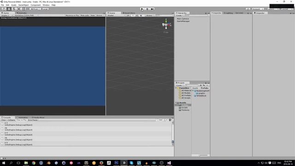Click the Play button
This screenshot has height=166, width=295.
(142, 9)
